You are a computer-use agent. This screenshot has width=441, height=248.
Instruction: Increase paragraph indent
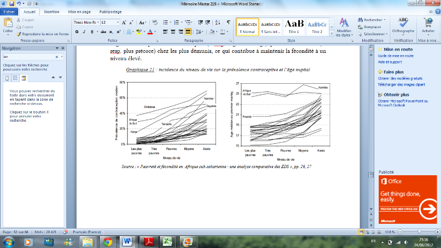pos(208,23)
